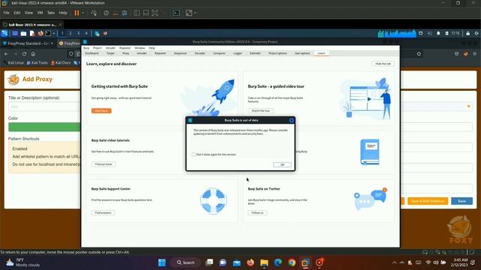Open VMware stretch guest dropdown arrow
This screenshot has width=481, height=270.
(x=195, y=13)
